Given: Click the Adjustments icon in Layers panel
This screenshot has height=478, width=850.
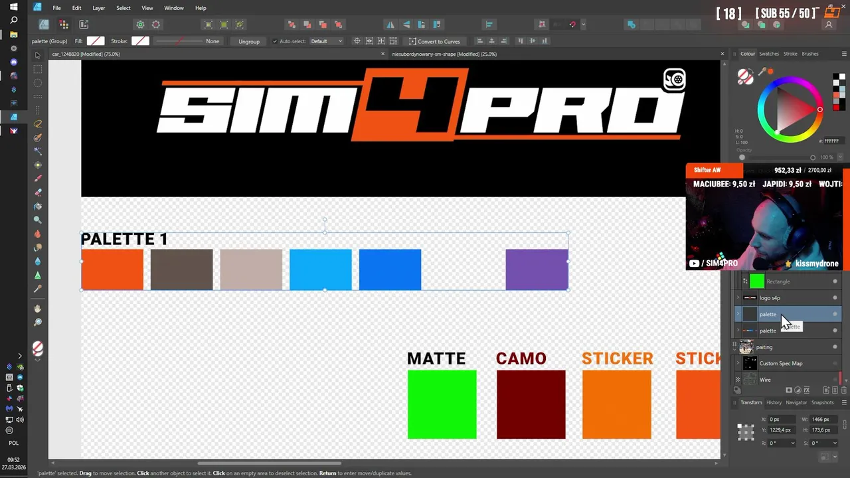Looking at the screenshot, I should 798,390.
